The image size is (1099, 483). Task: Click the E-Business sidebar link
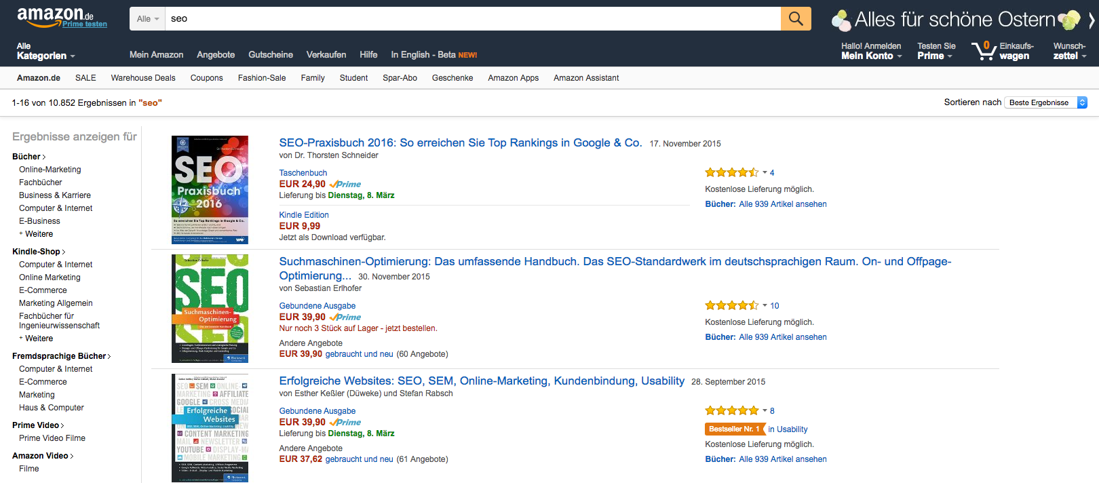[x=39, y=221]
